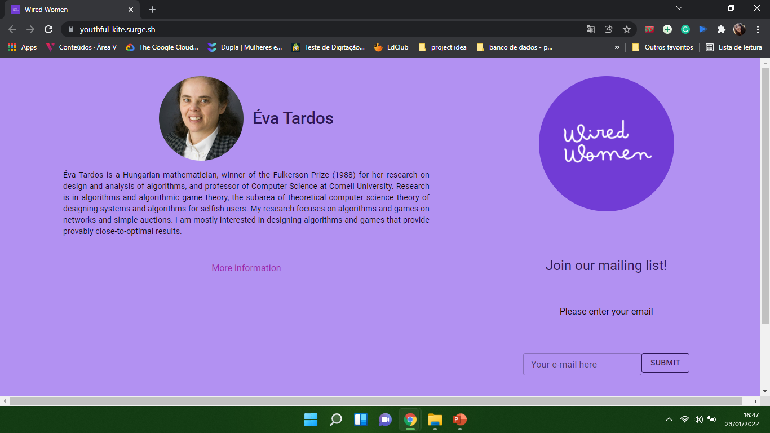Open Chrome's three-dot menu
This screenshot has width=770, height=433.
(x=758, y=29)
